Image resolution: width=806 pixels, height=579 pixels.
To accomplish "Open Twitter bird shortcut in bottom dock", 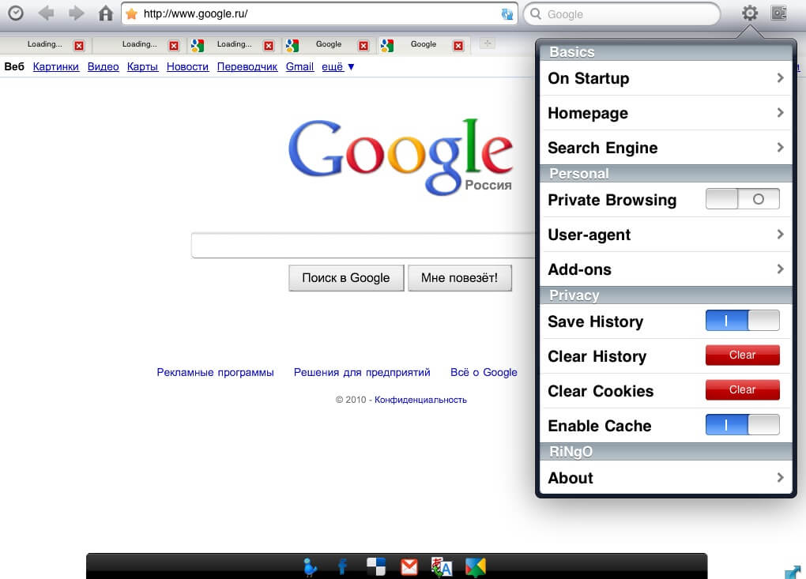I will click(x=310, y=567).
